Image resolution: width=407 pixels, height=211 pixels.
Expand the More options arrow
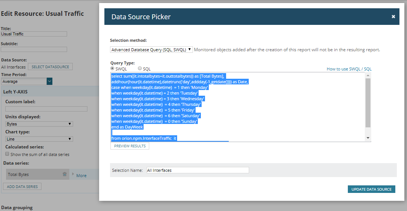tap(73, 174)
